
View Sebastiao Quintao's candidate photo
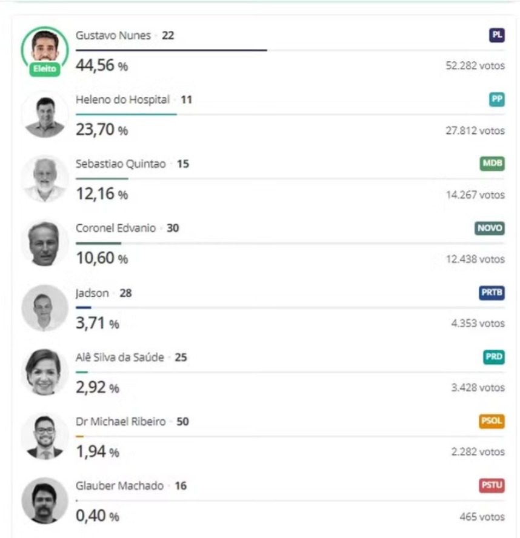[x=44, y=179]
